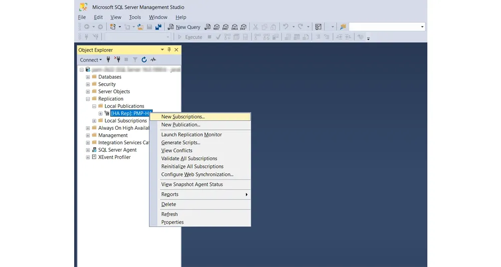Choose New Publication from the context menu
Screen dimensions: 501x267
[x=200, y=125]
